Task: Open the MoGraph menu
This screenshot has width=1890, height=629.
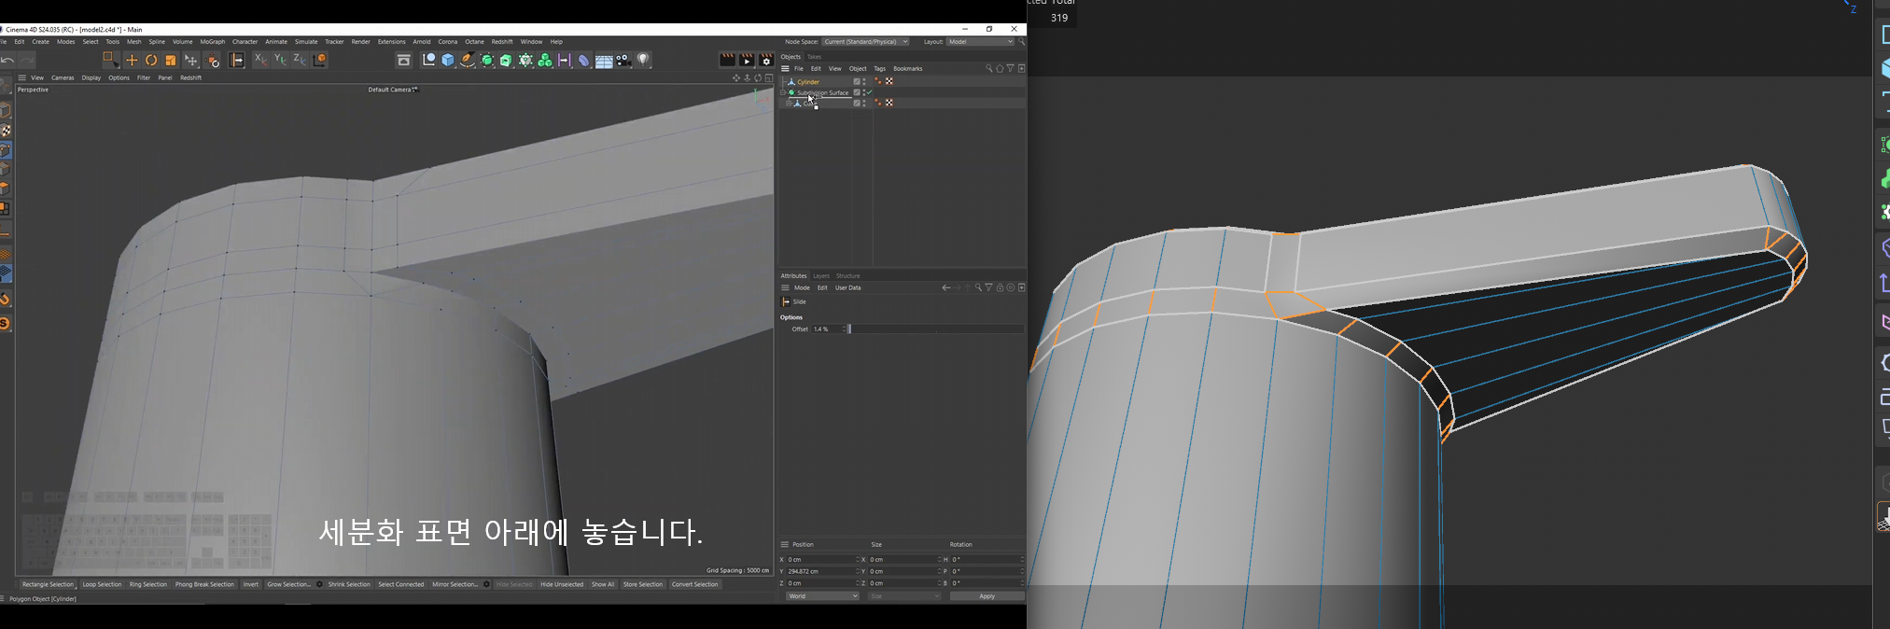Action: pos(212,42)
